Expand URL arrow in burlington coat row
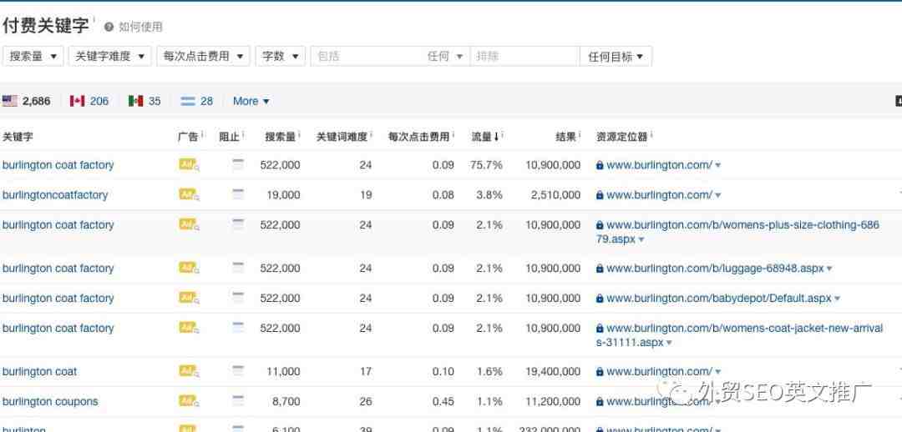 coord(718,372)
